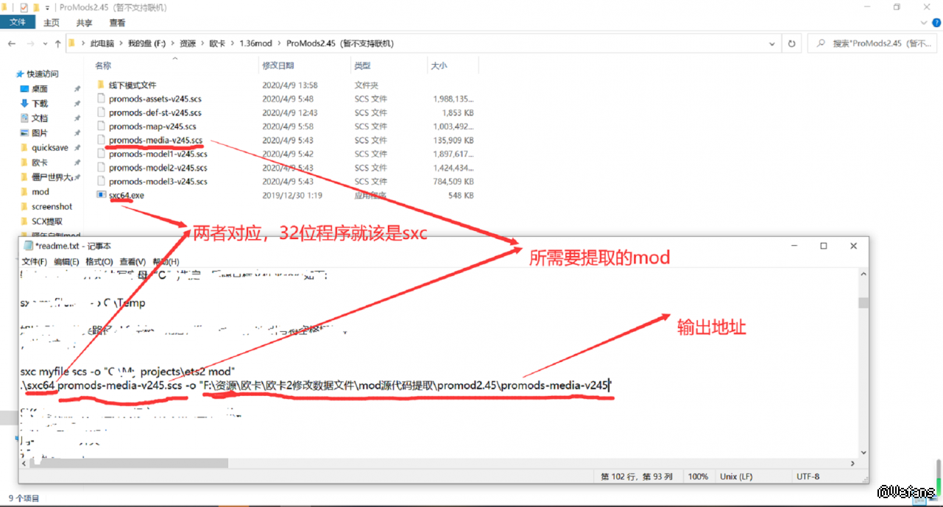Open 桌面 in the navigation pane
Screen dimensions: 943x507
tap(39, 88)
